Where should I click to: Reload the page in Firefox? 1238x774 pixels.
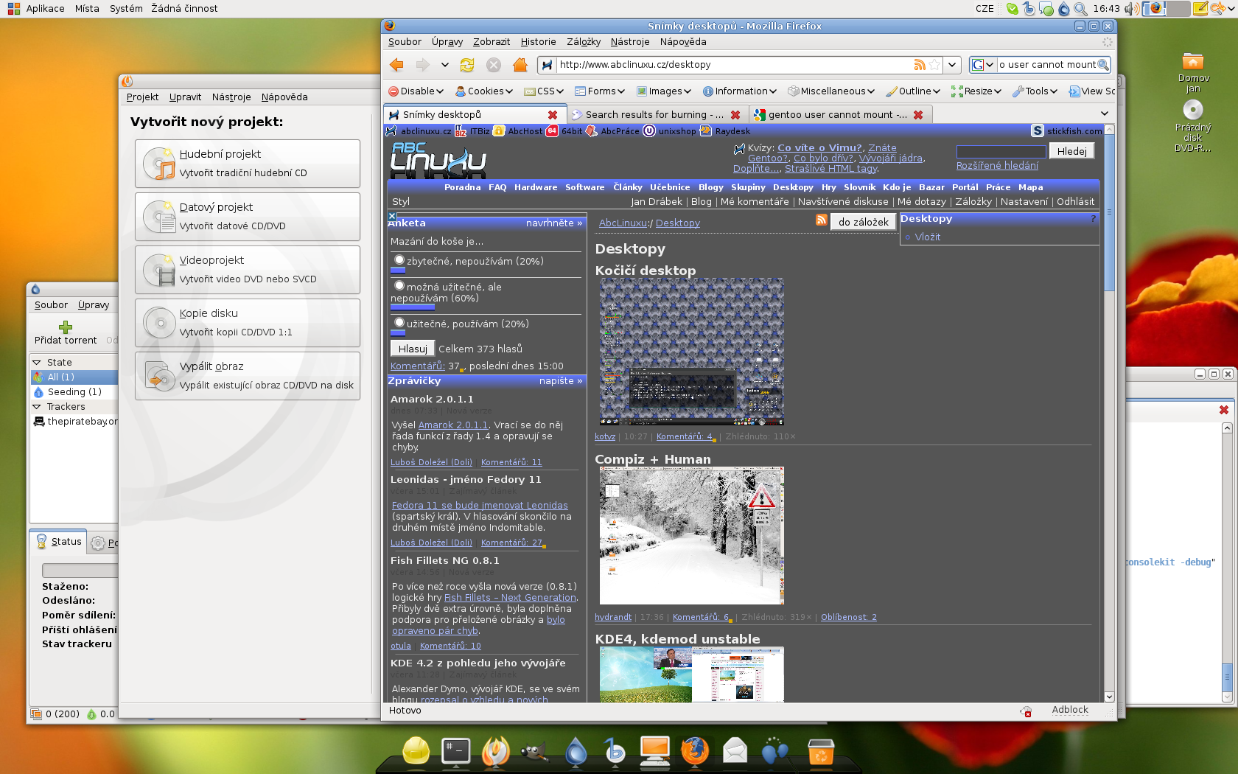[x=467, y=65]
